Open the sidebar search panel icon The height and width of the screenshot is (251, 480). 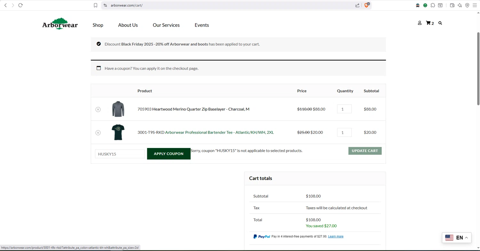440,5
